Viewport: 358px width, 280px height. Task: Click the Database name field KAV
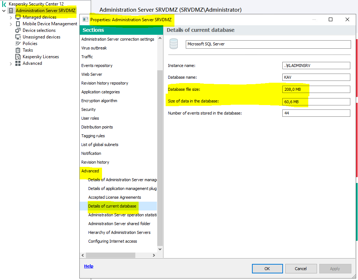point(316,77)
